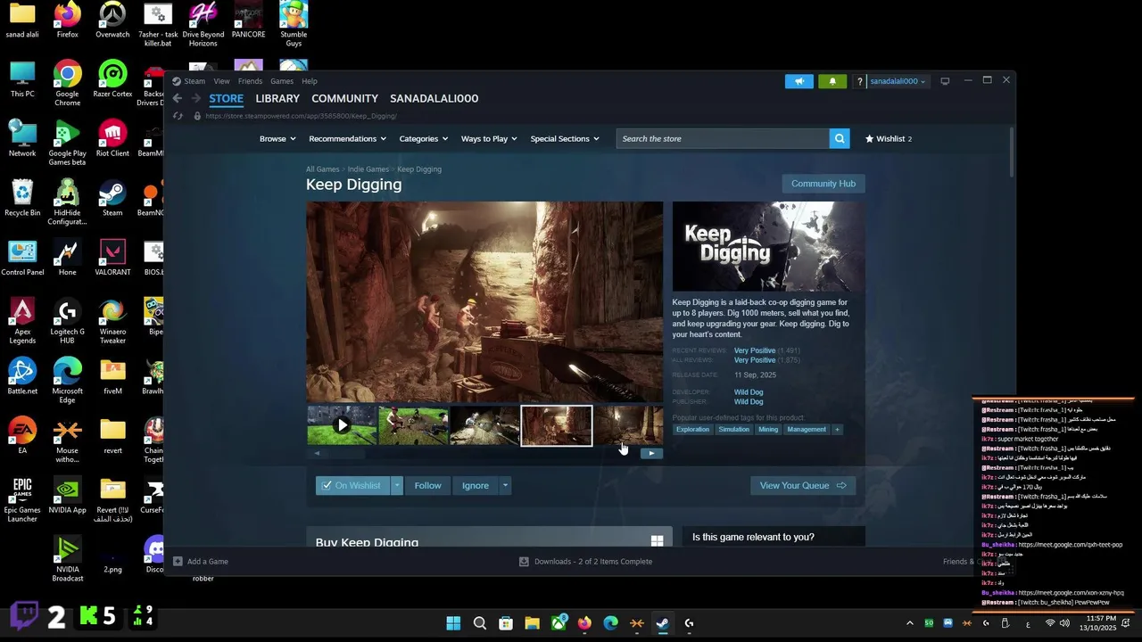Click the Search the store field
The height and width of the screenshot is (642, 1142).
point(722,138)
